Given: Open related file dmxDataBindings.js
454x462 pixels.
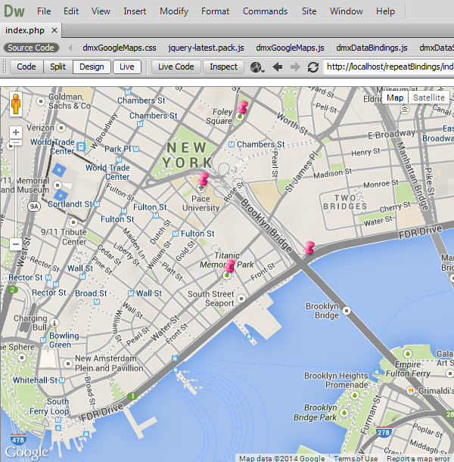Looking at the screenshot, I should (372, 48).
